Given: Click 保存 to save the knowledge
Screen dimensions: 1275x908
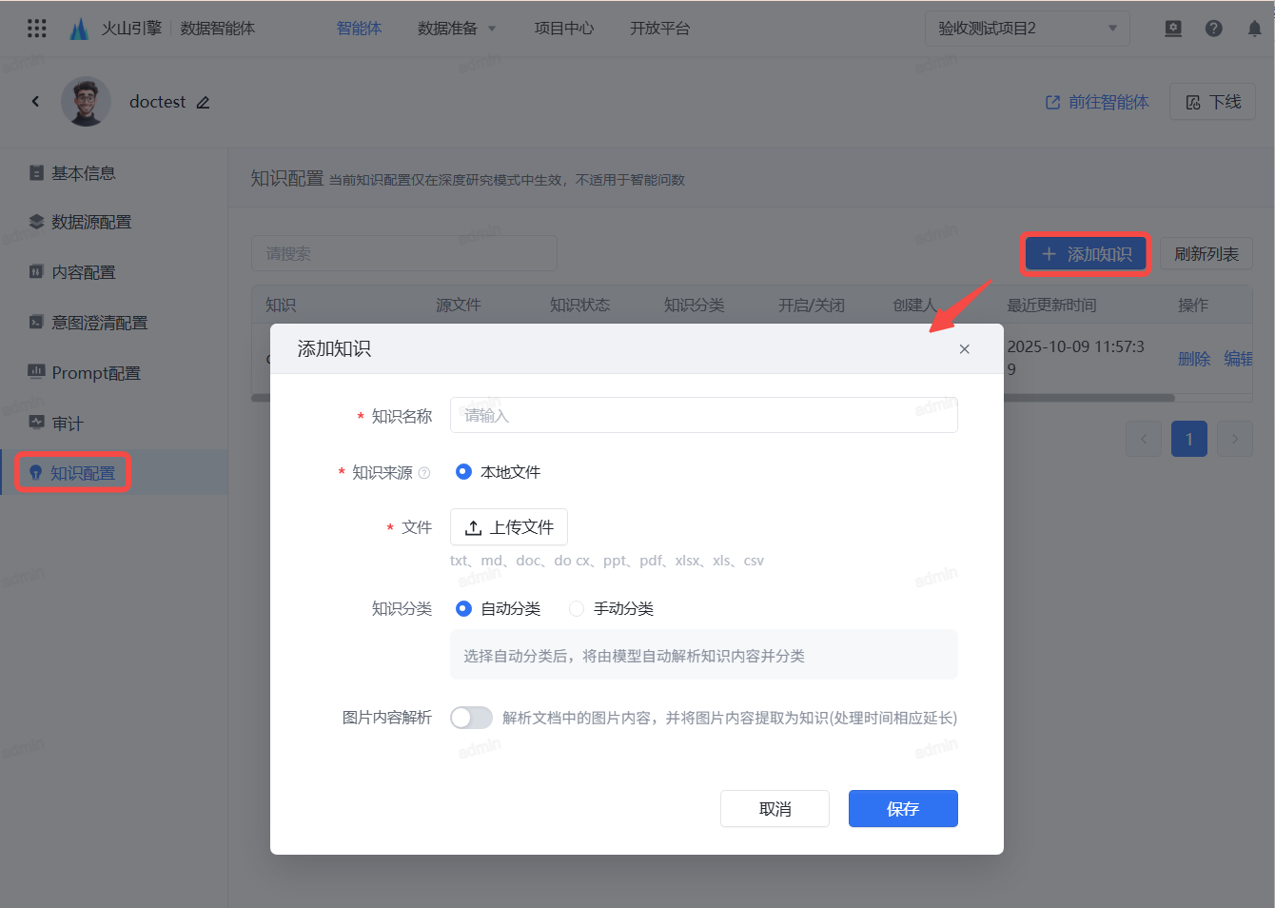Looking at the screenshot, I should (x=903, y=809).
